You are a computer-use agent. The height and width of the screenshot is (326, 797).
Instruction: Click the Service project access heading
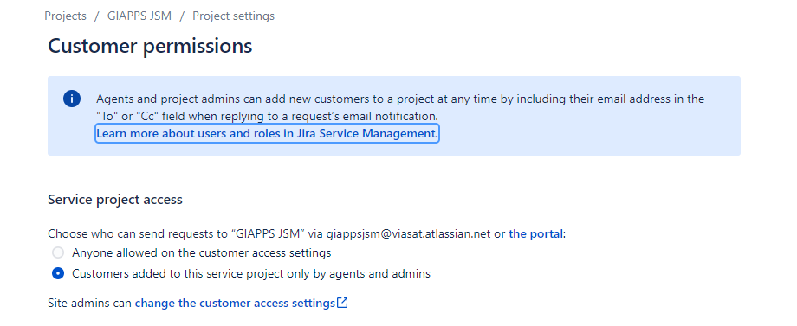click(115, 199)
